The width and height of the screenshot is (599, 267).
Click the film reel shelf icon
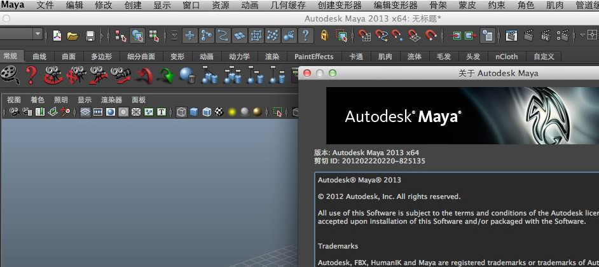coord(10,76)
